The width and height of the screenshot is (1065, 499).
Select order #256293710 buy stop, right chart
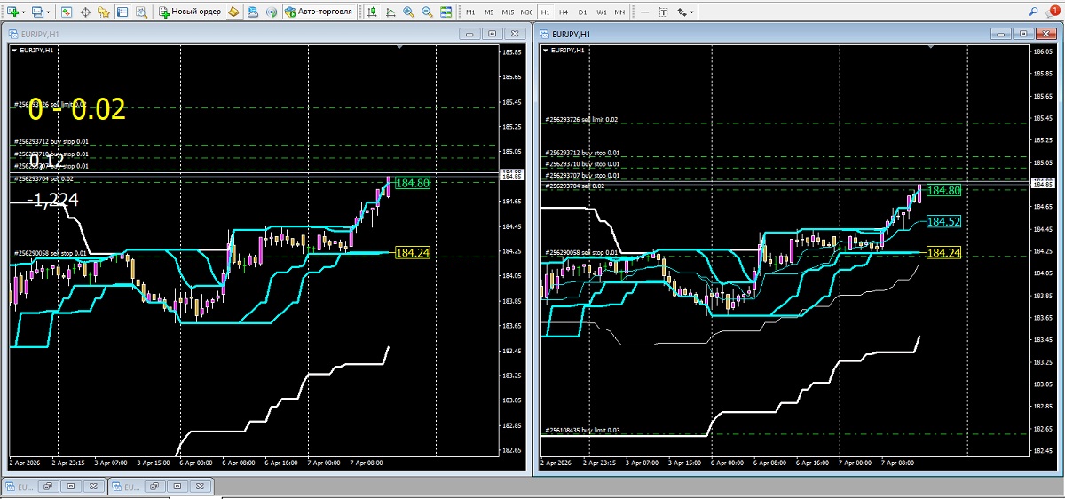click(x=582, y=164)
